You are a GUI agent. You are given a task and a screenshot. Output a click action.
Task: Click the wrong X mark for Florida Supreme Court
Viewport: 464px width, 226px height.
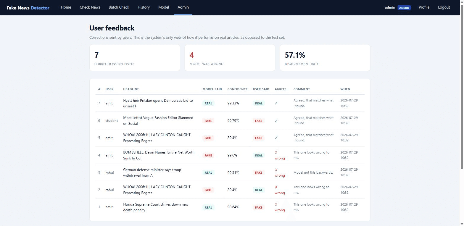(280, 207)
